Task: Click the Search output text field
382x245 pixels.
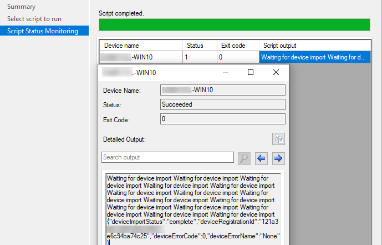Action: 167,157
